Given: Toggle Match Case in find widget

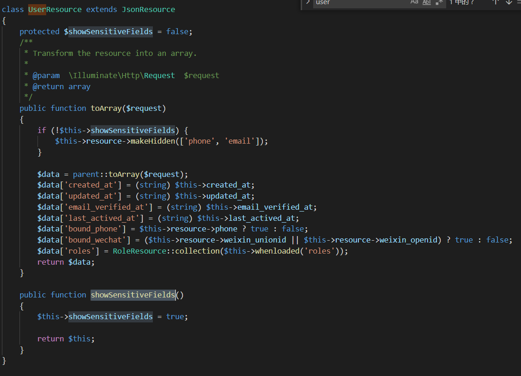Looking at the screenshot, I should 414,2.
